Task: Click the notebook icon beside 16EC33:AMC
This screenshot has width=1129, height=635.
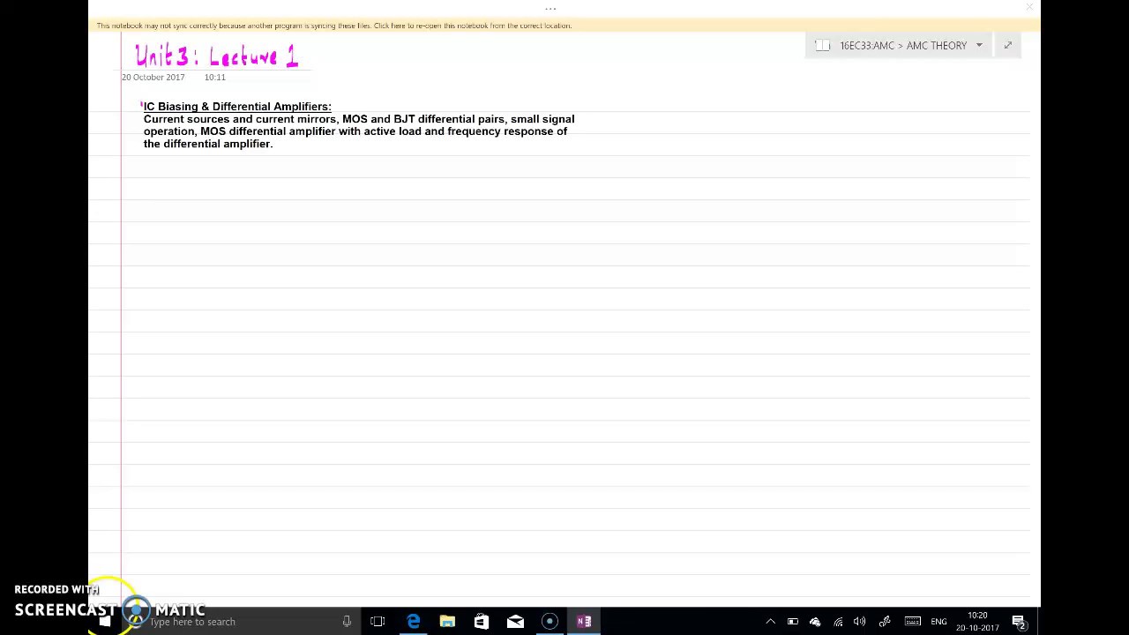Action: (x=823, y=45)
